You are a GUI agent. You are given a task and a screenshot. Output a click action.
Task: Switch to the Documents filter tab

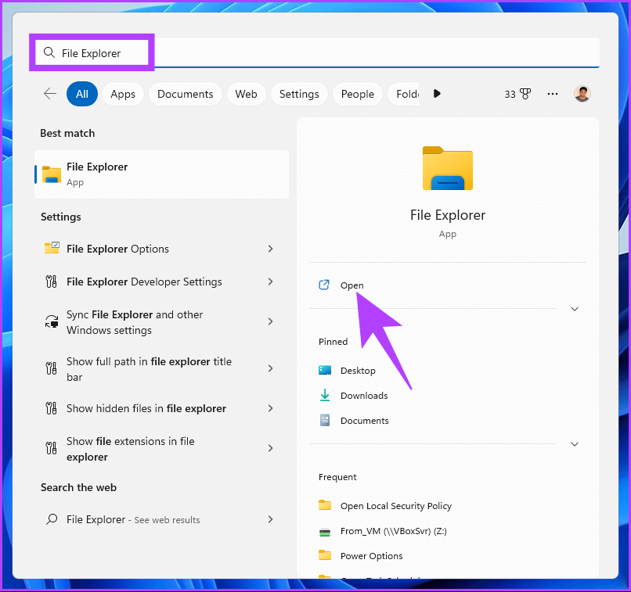pos(185,94)
